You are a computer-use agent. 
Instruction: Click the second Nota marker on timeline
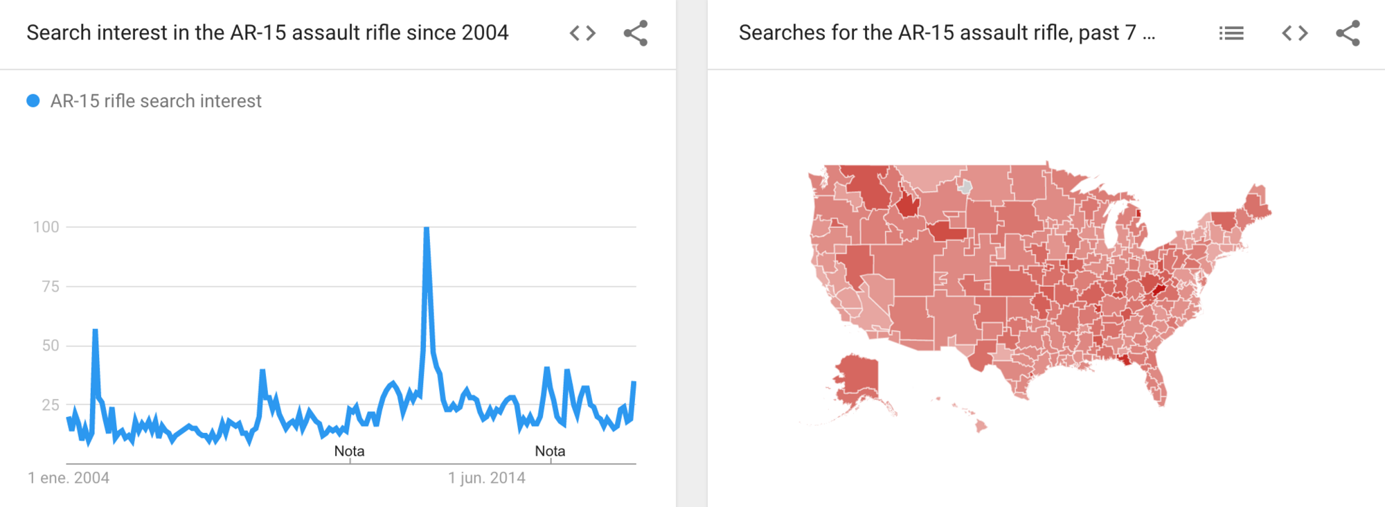[x=550, y=452]
